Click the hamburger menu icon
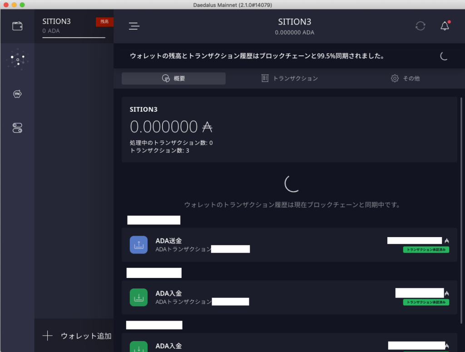Viewport: 465px width, 352px height. 134,26
